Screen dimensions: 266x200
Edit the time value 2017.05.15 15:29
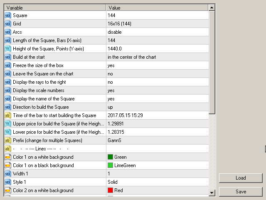158,115
